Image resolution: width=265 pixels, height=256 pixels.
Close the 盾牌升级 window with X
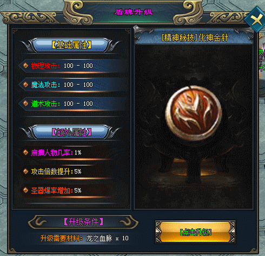tap(256, 20)
